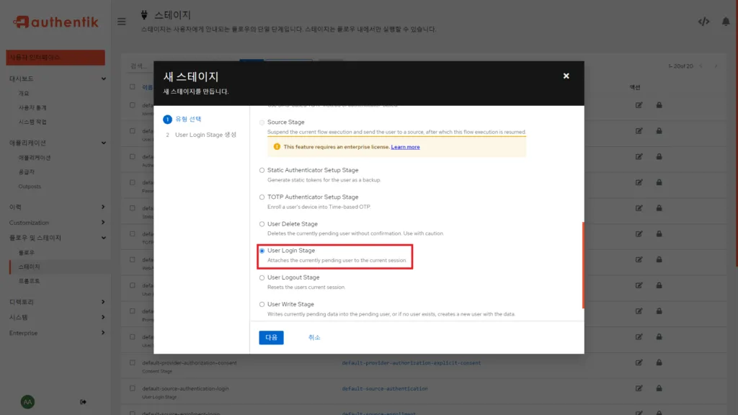Click the 다음 button

(x=271, y=337)
